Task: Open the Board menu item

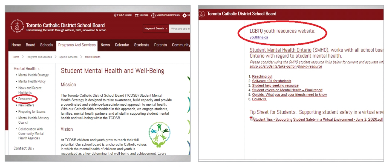Action: (x=30, y=45)
